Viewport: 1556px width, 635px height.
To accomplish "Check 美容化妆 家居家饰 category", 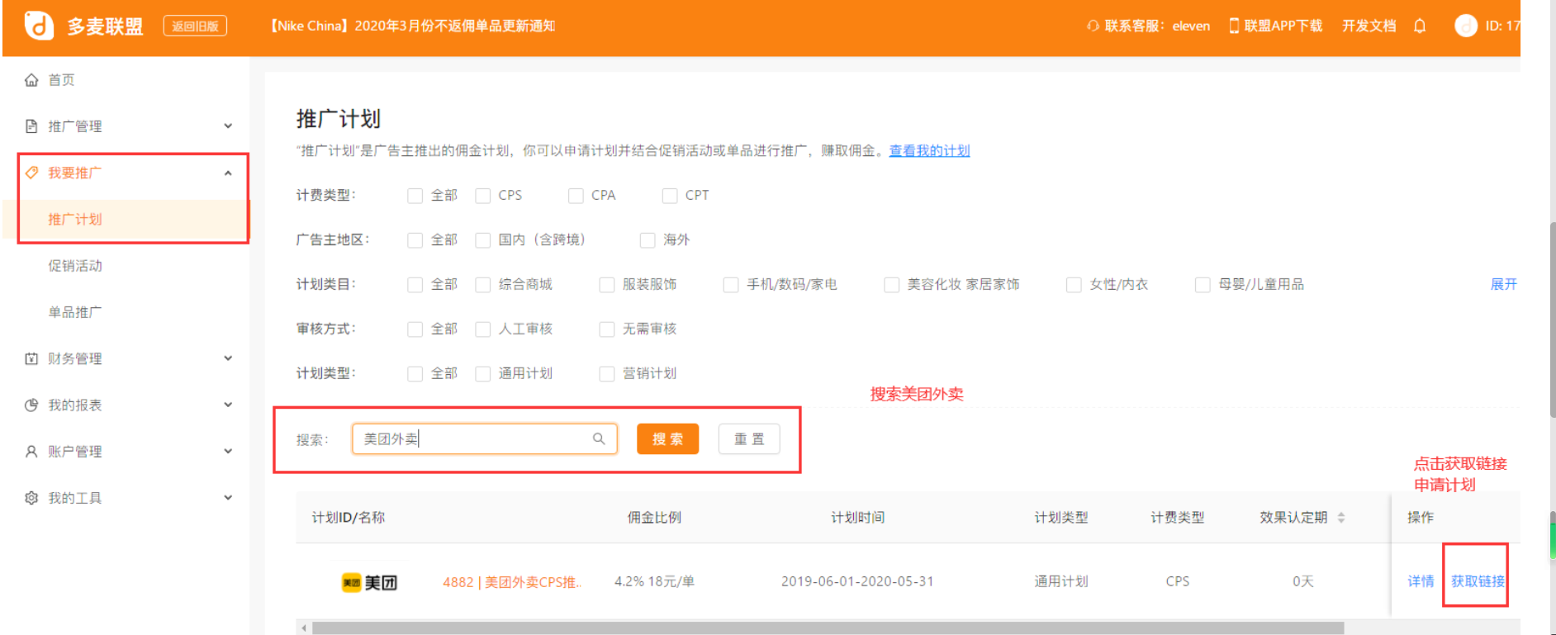I will (x=891, y=285).
